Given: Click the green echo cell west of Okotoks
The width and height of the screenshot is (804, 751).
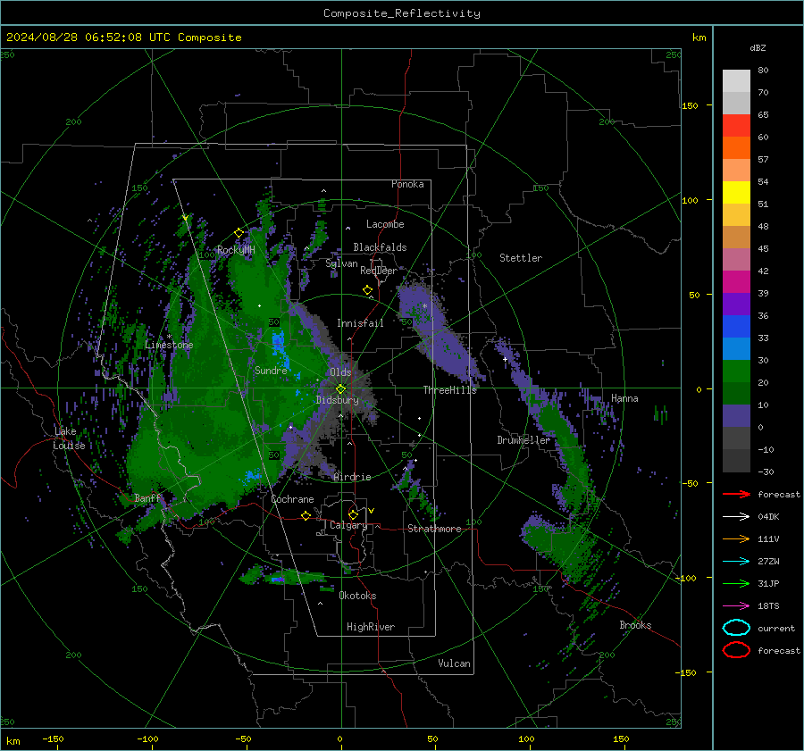Looking at the screenshot, I should click(283, 576).
